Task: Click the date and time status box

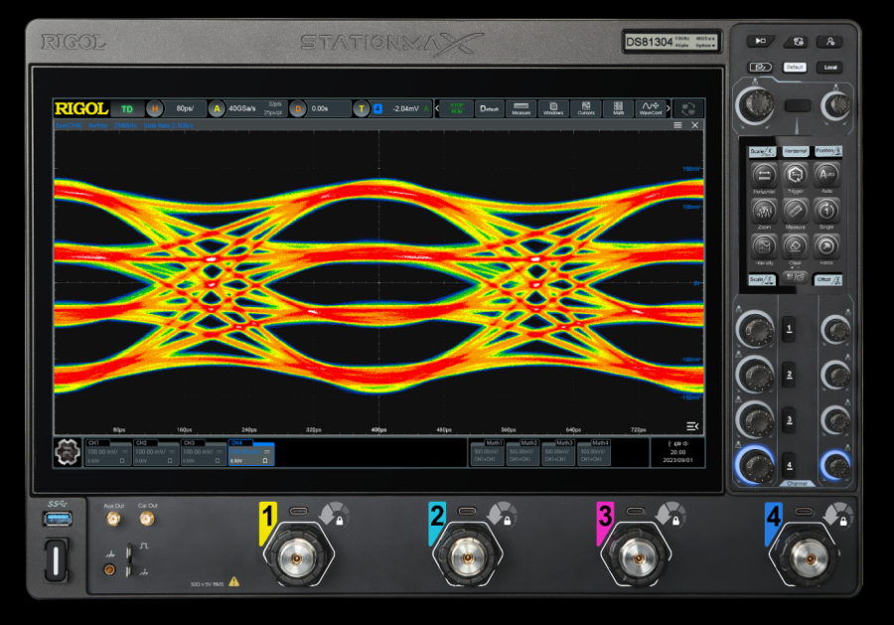Action: pyautogui.click(x=677, y=452)
